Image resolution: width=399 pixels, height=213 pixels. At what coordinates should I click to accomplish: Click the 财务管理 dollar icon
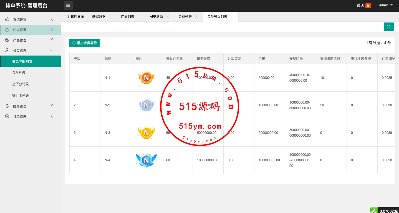tap(7, 106)
